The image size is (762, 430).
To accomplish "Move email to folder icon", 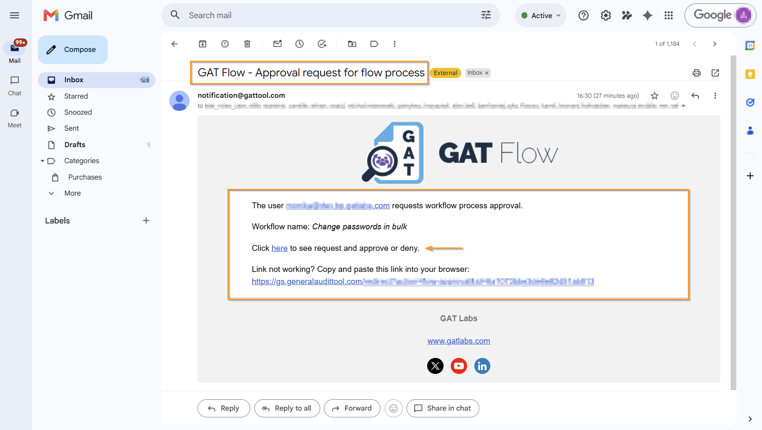I will [x=352, y=44].
